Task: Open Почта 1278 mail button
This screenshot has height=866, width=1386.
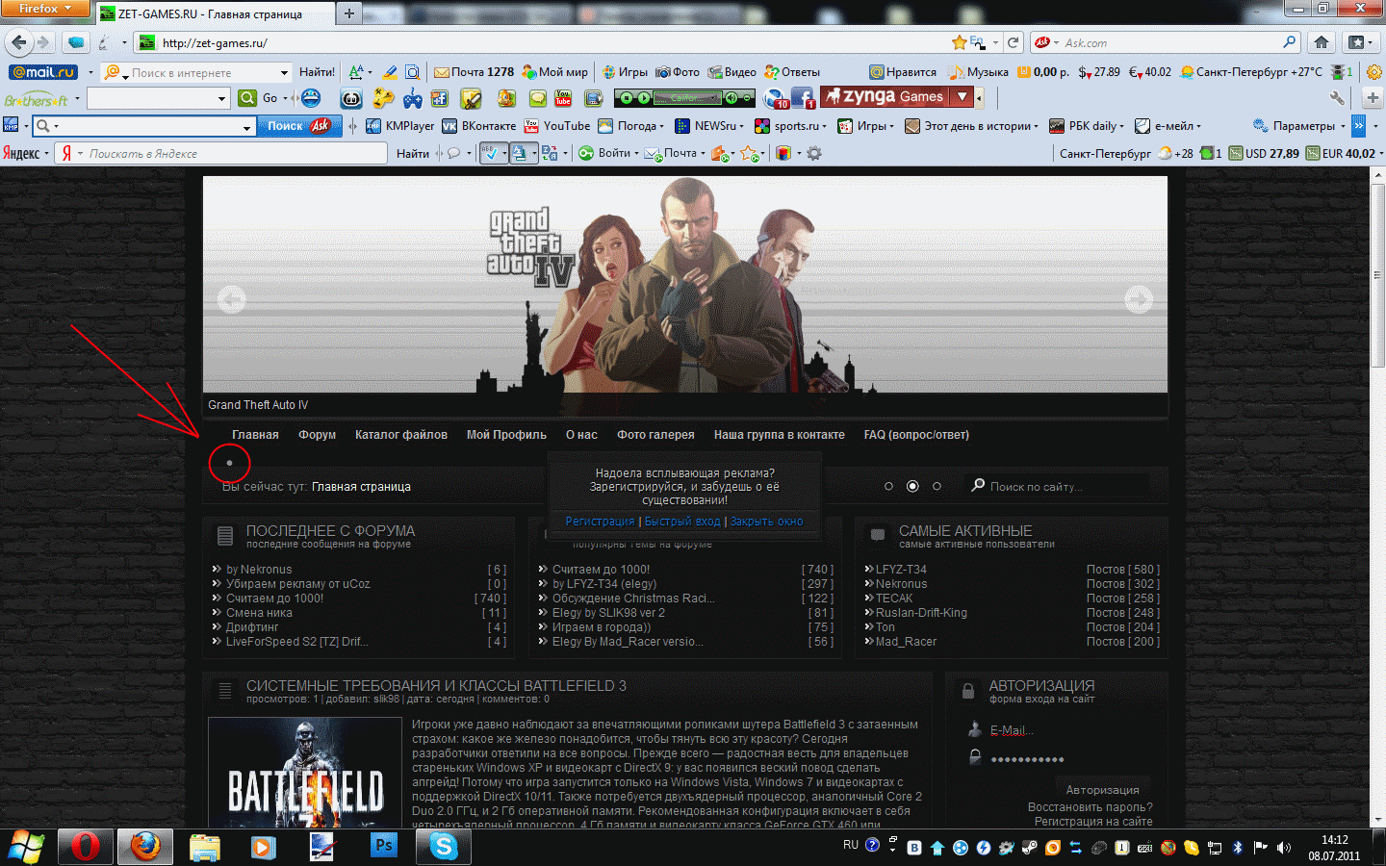Action: coord(475,72)
